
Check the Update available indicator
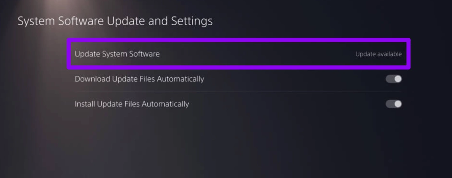378,54
